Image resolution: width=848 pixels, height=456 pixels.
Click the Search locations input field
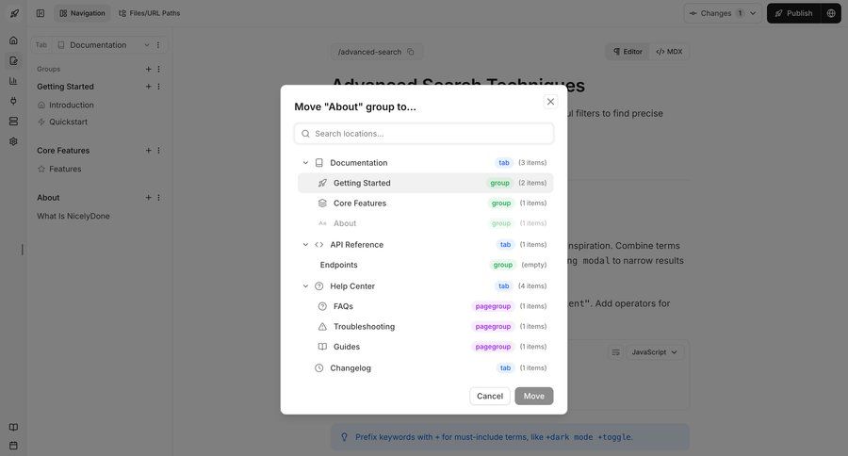424,134
